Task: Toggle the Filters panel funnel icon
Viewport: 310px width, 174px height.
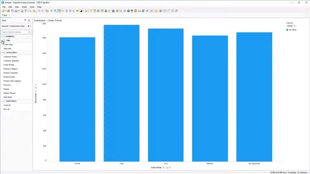Action: pos(51,11)
